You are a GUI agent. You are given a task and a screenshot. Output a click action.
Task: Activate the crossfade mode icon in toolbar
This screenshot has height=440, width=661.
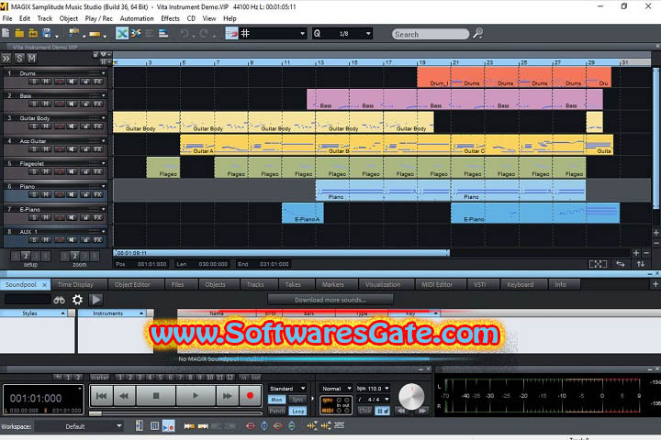point(122,33)
